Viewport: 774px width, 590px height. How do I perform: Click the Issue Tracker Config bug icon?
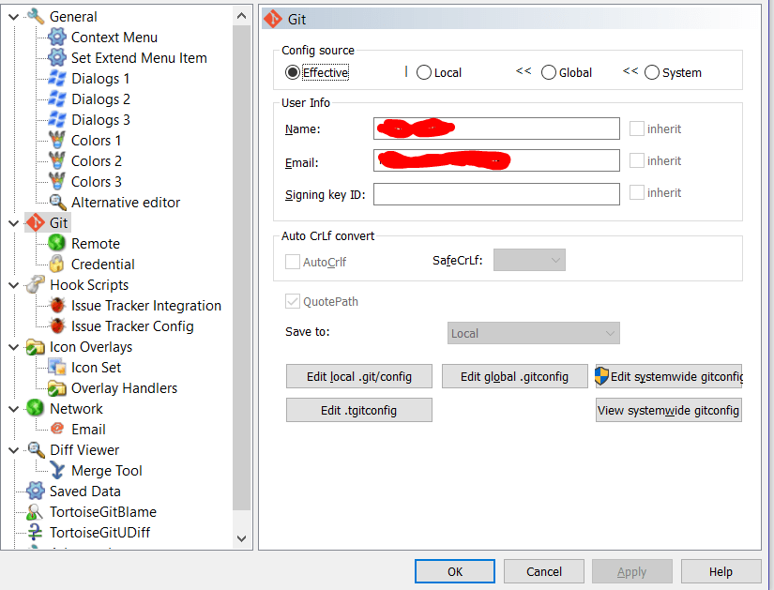(x=57, y=325)
